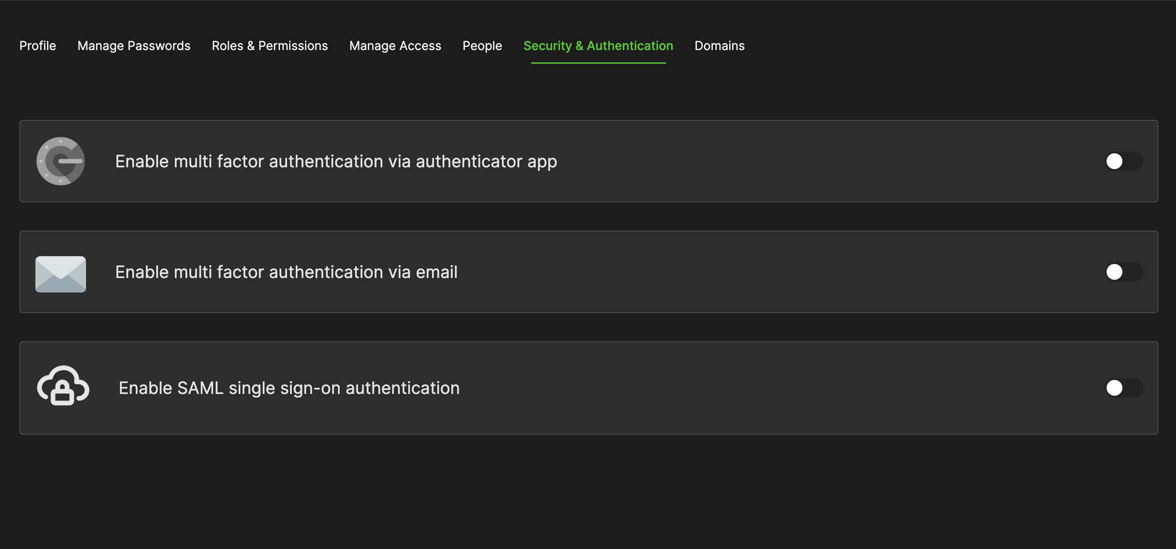
Task: Switch to Manage Passwords tab
Action: pos(134,46)
